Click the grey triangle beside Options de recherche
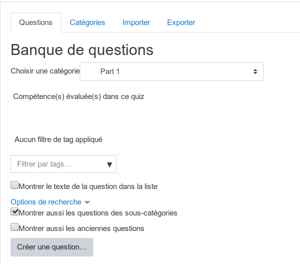The height and width of the screenshot is (264, 300). [x=87, y=202]
